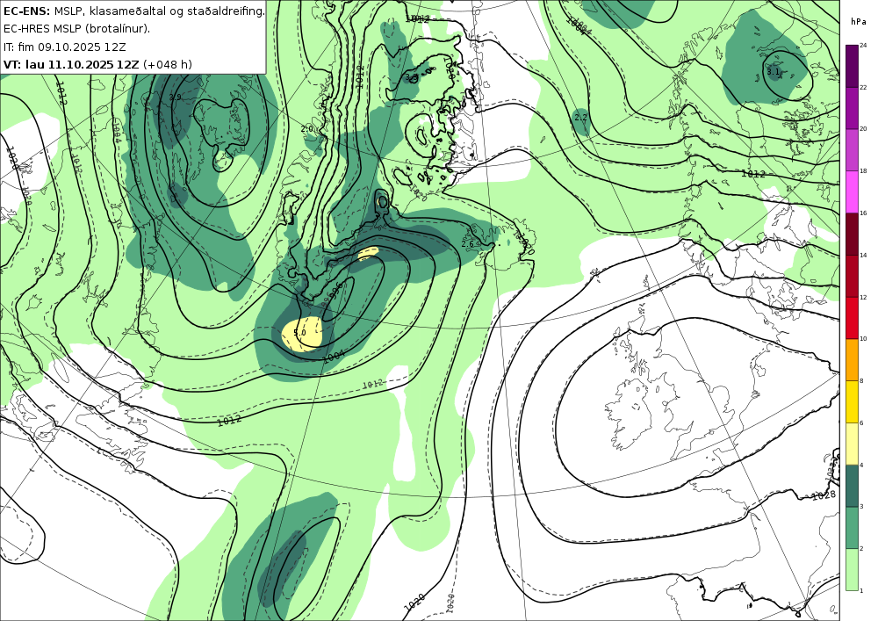Select the bright pink 16–18 hPa colorbar segment
Viewport: 878px width, 621px height.
tap(852, 191)
